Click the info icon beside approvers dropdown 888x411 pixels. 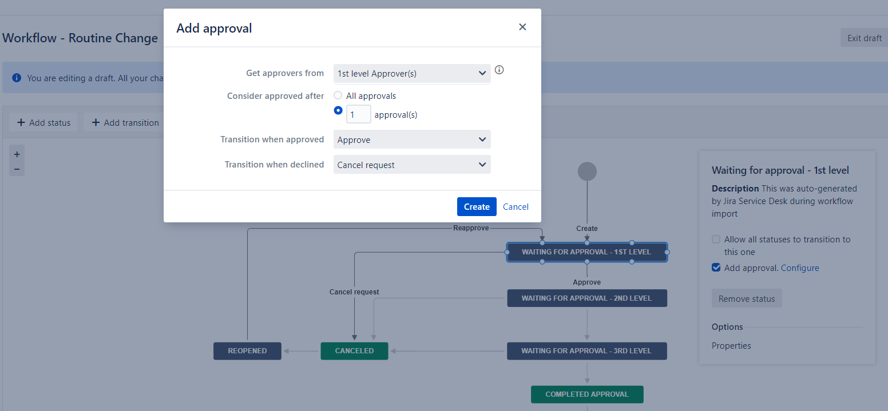pyautogui.click(x=499, y=70)
